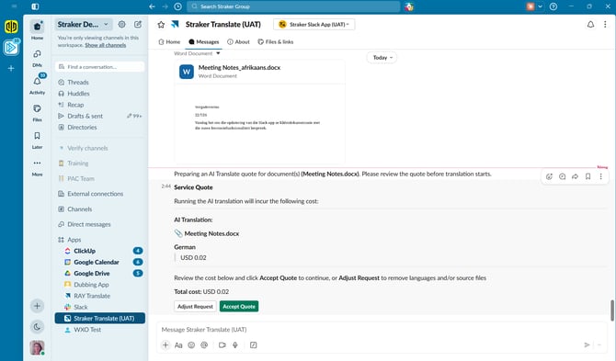Switch to the About tab

tap(238, 42)
